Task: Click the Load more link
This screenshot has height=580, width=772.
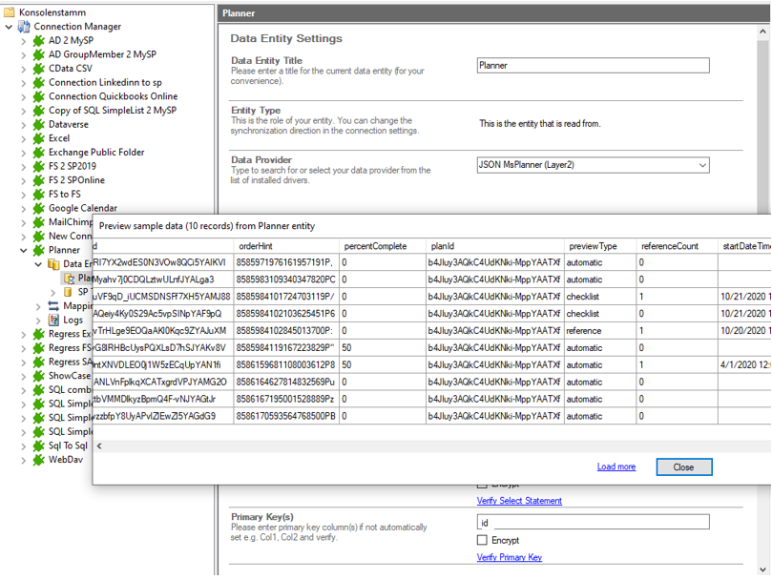Action: (616, 466)
